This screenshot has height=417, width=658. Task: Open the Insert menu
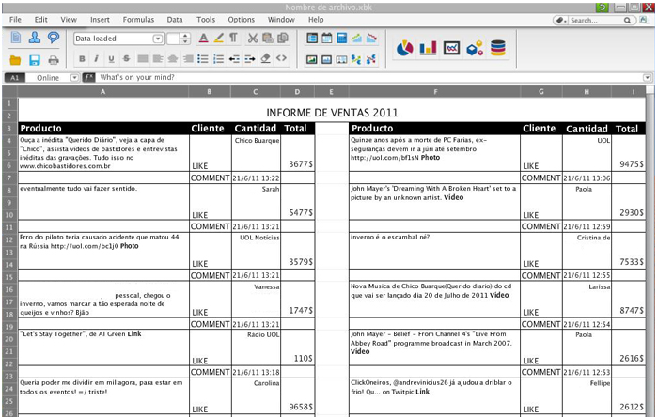[100, 20]
